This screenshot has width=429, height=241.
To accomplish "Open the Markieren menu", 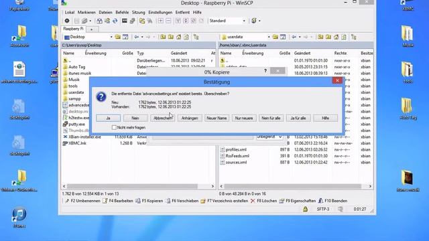I will click(x=86, y=12).
